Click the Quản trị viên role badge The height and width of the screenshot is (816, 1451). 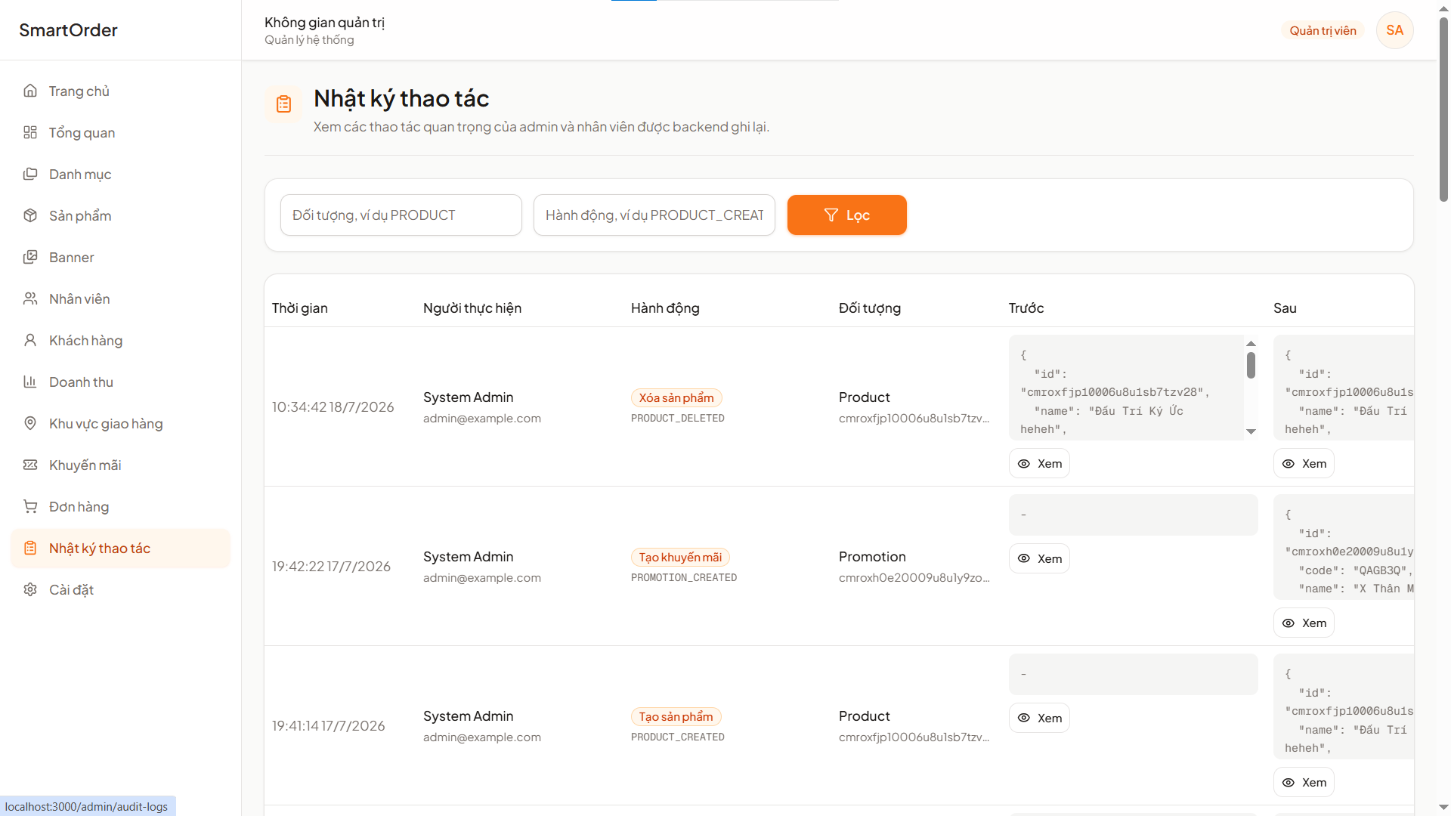pos(1323,30)
